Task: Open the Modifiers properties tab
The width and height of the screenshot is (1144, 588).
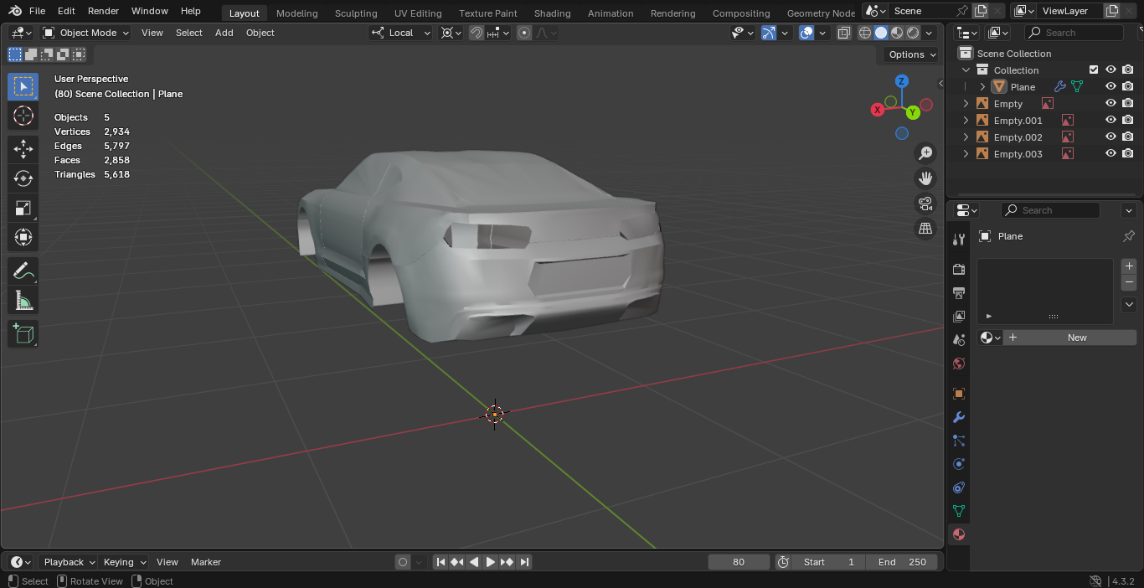Action: point(959,417)
